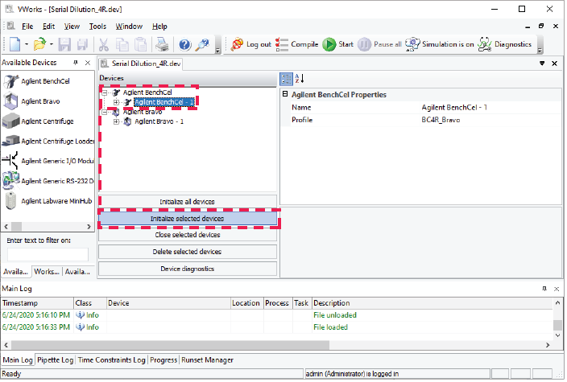Click the Save toolbar icon
The image size is (567, 382).
click(x=64, y=44)
